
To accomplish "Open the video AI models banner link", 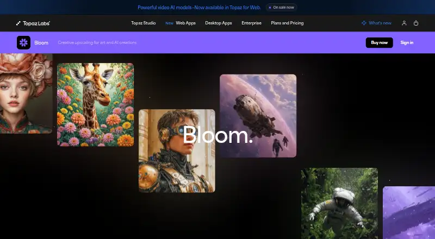I will click(199, 8).
